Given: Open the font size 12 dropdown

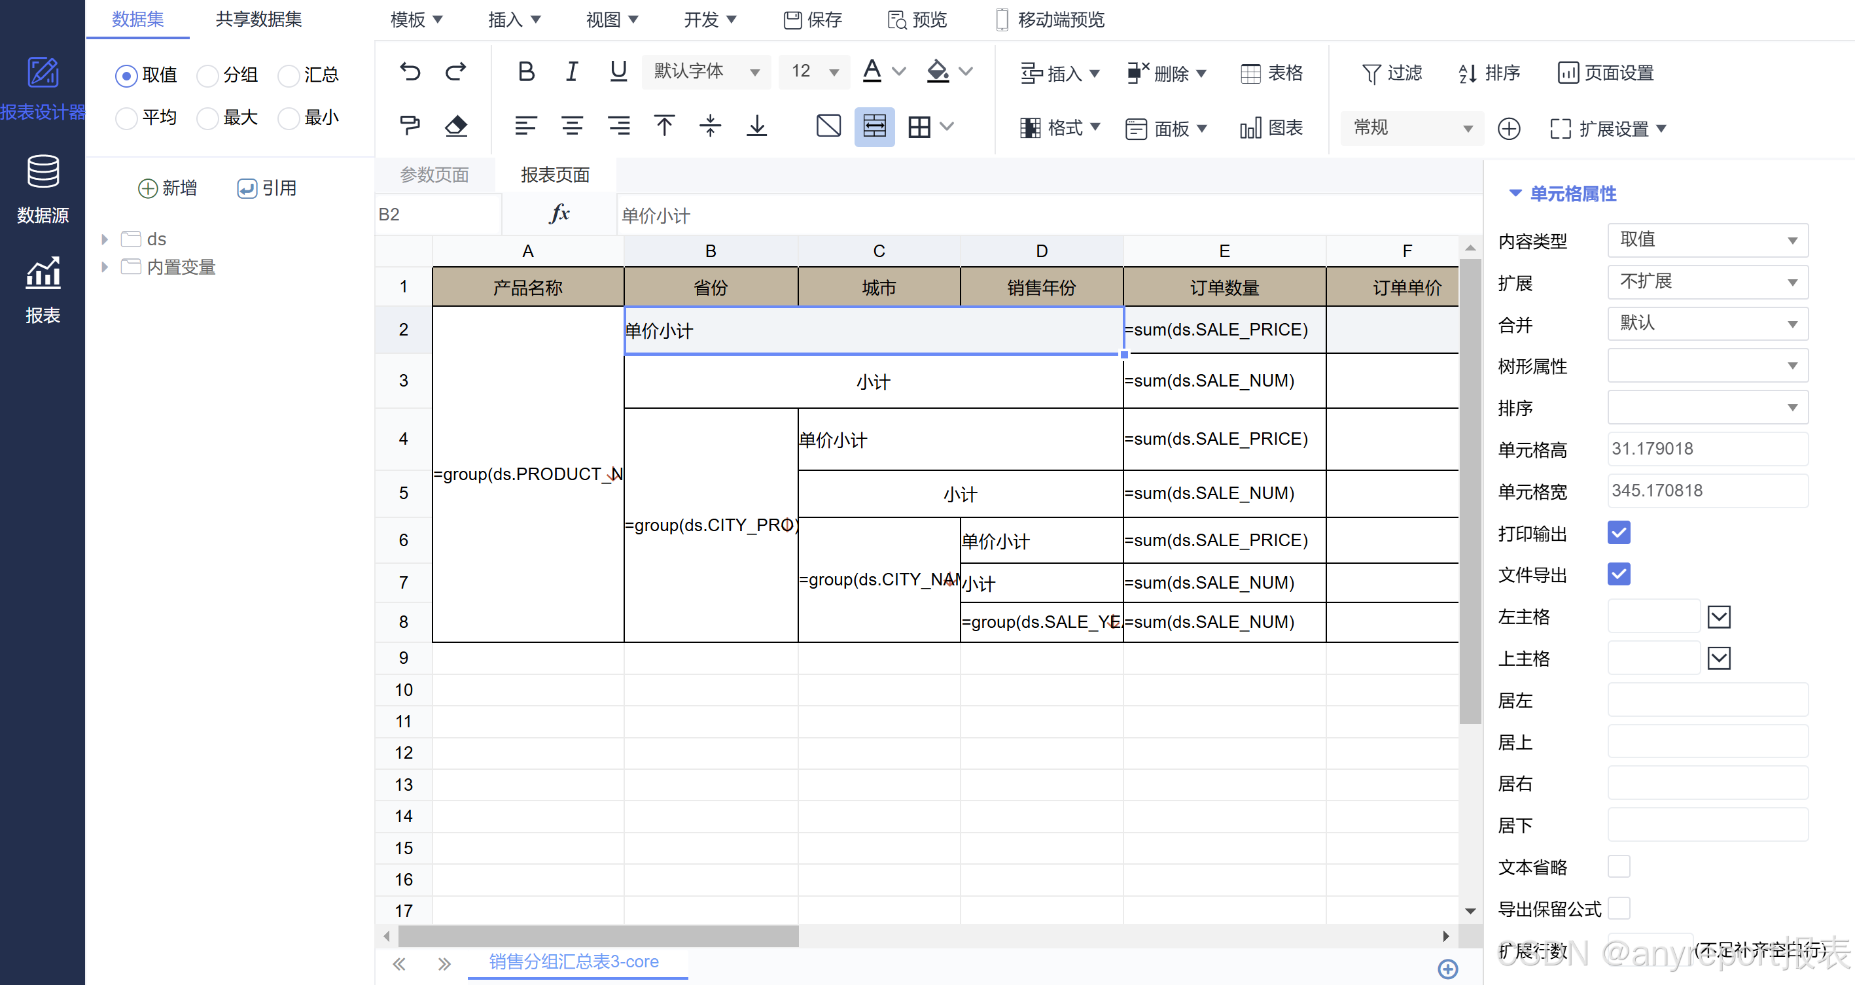Looking at the screenshot, I should 815,71.
